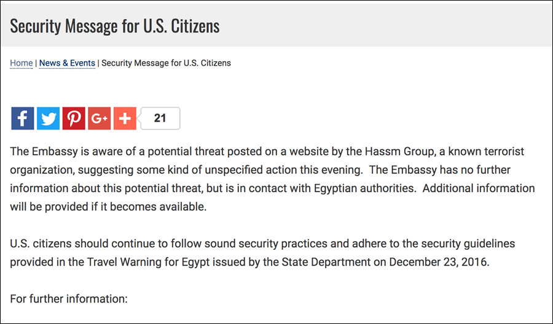Screen dimensions: 553x324
Task: Go to the Home breadcrumb link
Action: click(22, 63)
